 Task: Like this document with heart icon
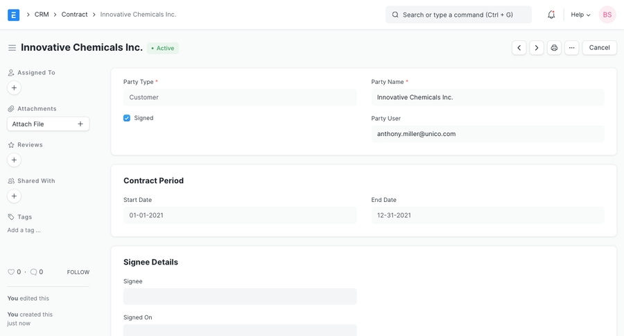point(11,272)
